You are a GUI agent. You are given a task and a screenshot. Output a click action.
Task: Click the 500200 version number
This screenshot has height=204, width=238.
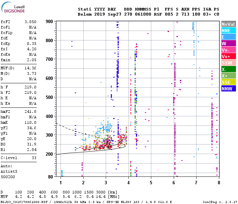pos(8,177)
